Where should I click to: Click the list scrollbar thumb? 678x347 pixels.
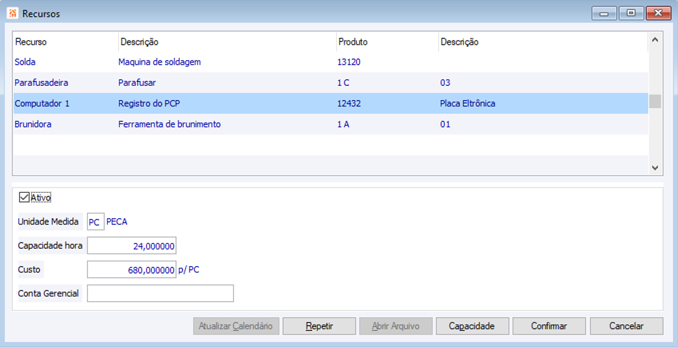655,101
